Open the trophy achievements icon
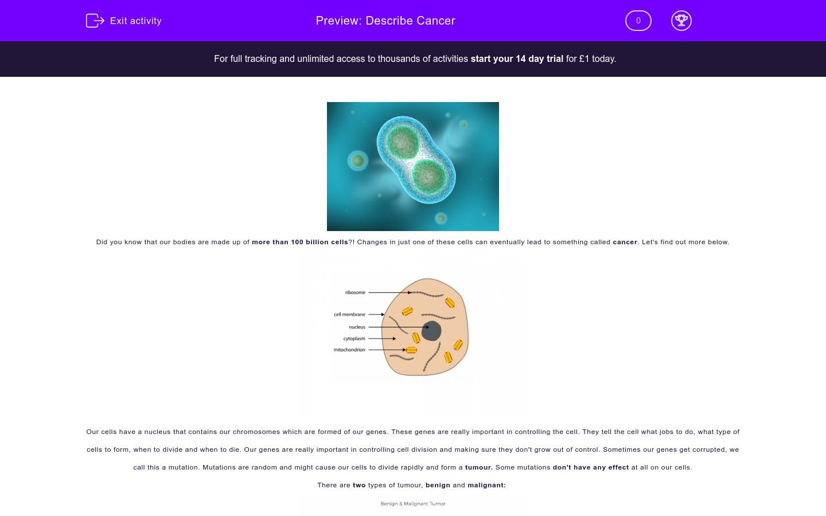 click(681, 20)
